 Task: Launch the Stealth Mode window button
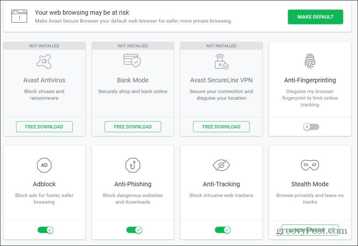(x=310, y=230)
